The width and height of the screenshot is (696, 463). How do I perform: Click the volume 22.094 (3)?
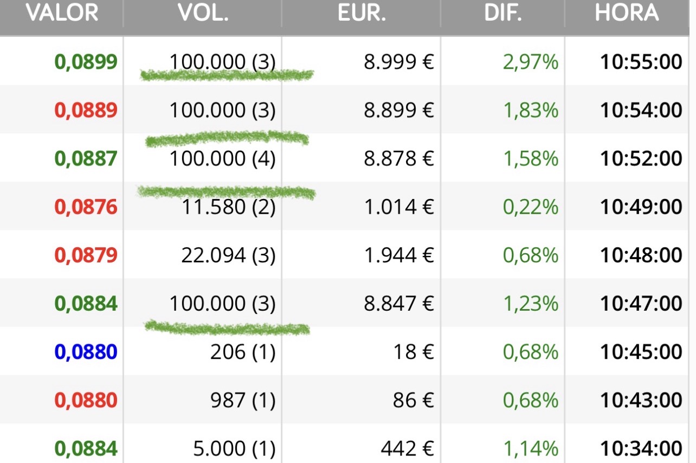[228, 255]
